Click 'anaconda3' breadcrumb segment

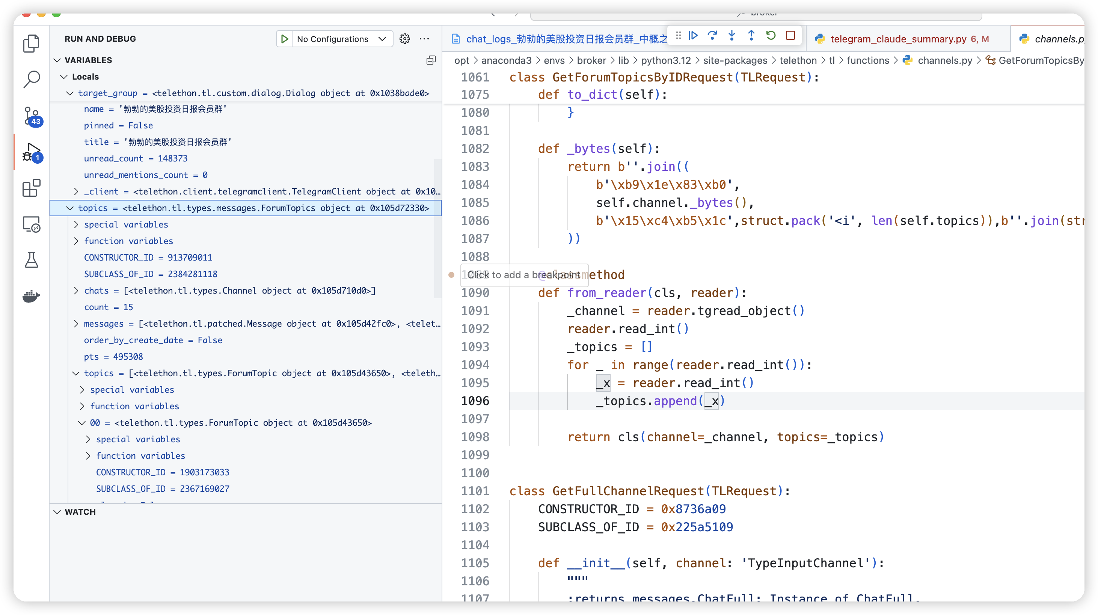click(x=506, y=60)
